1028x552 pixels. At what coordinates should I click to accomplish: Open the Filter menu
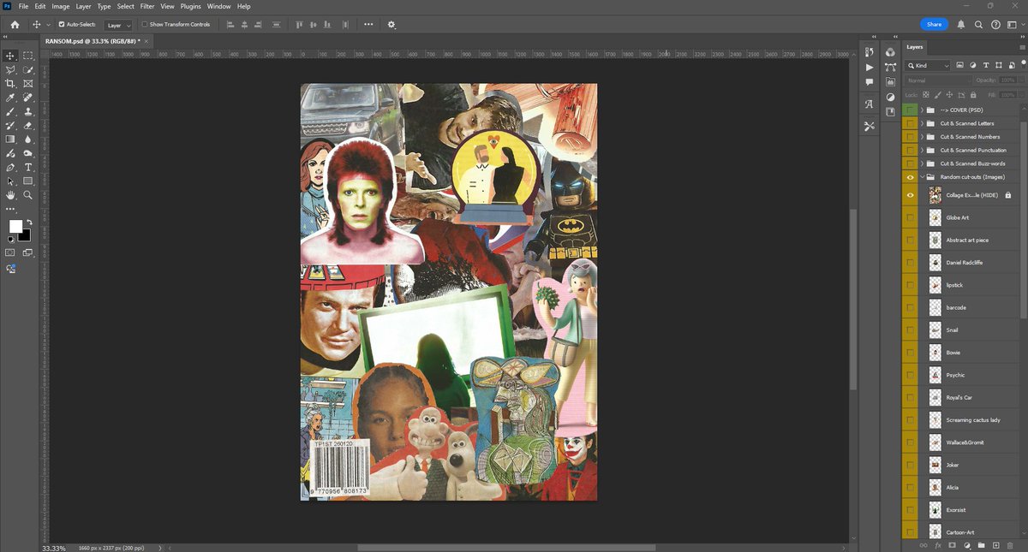click(147, 6)
